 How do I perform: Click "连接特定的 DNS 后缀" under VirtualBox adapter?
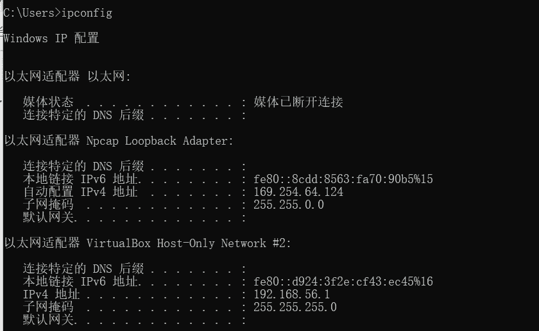coord(83,269)
